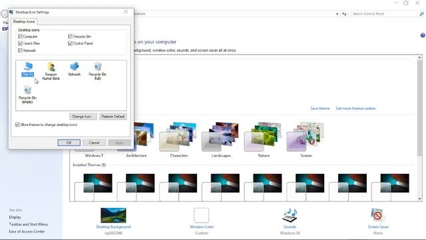This screenshot has width=426, height=240.
Task: Confirm with the OK button
Action: click(x=69, y=143)
